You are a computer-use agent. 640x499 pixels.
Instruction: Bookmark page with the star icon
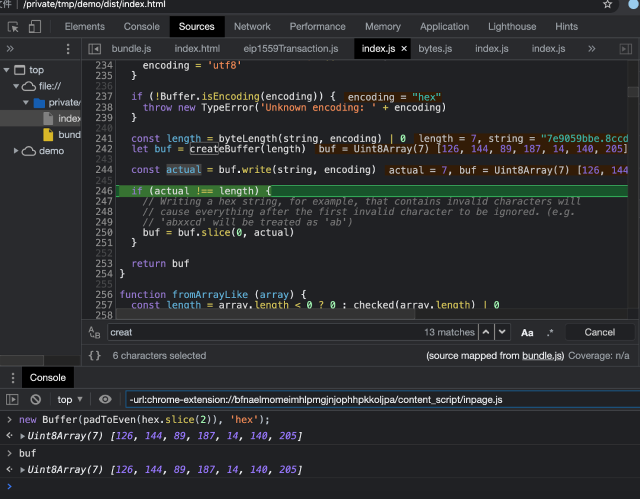(607, 5)
